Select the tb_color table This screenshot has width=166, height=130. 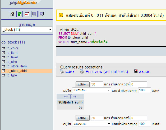tap(12, 48)
